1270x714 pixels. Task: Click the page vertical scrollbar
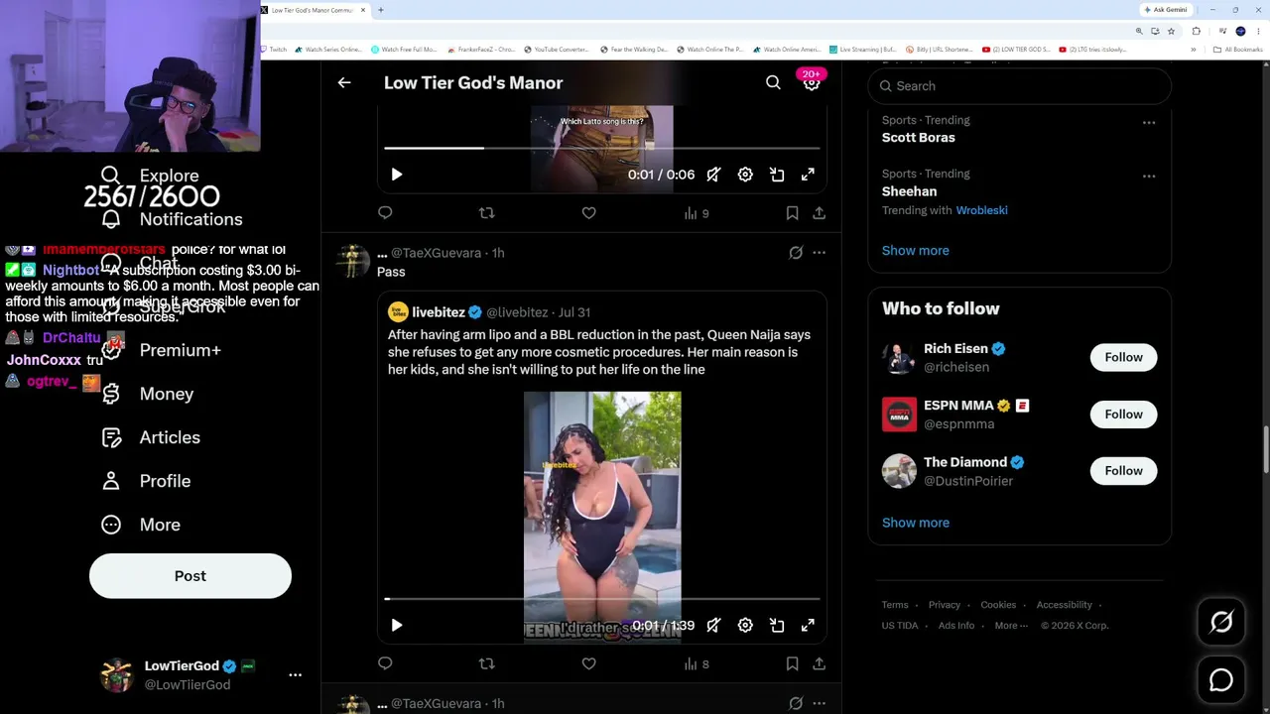pyautogui.click(x=1265, y=448)
